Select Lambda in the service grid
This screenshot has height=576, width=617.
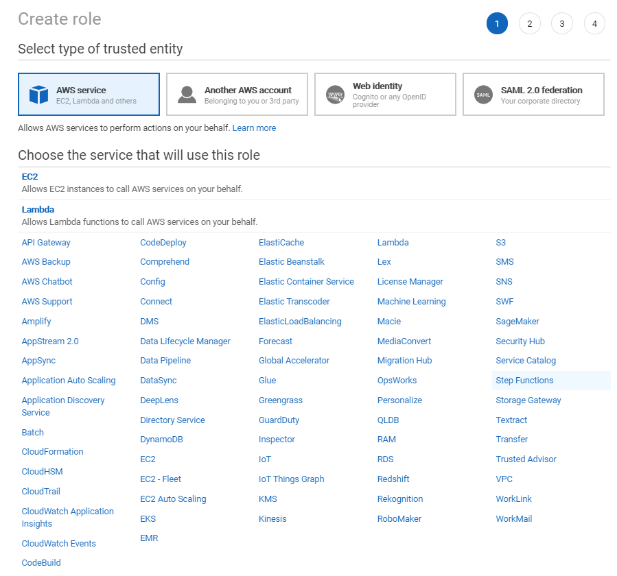point(393,243)
